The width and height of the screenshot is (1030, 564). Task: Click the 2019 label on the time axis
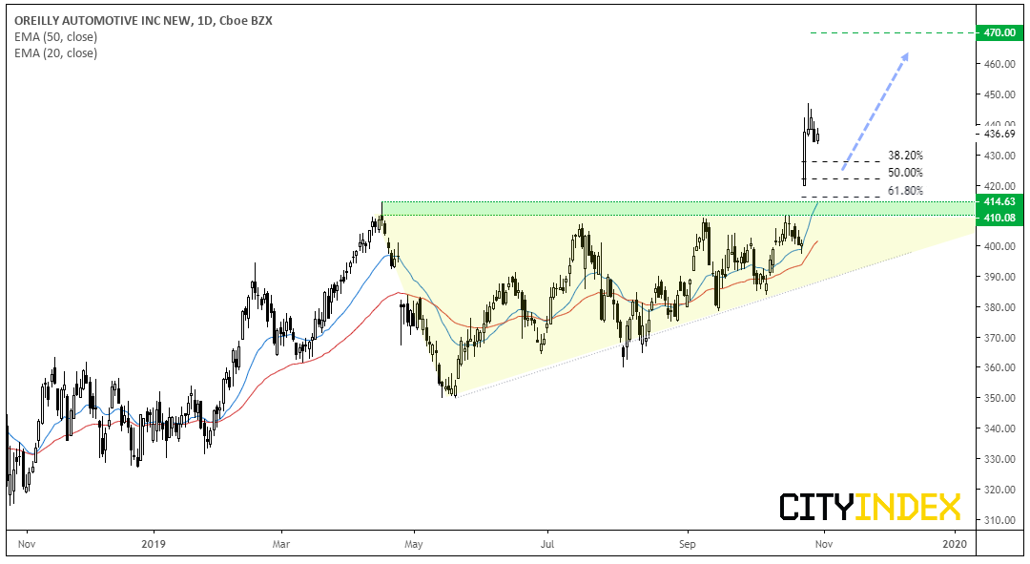(154, 544)
